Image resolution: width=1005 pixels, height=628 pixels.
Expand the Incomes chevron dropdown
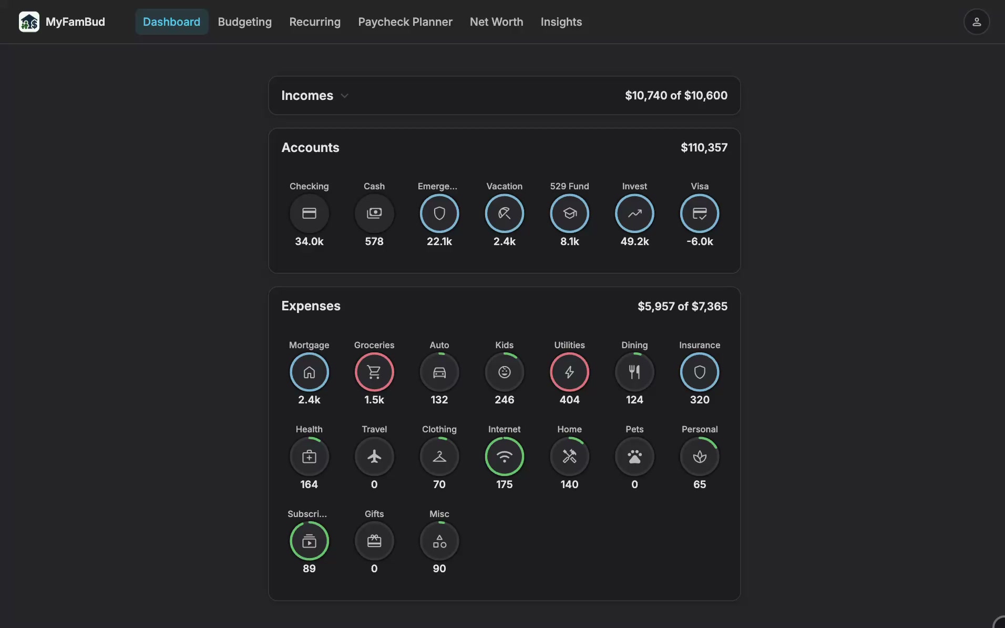tap(345, 96)
